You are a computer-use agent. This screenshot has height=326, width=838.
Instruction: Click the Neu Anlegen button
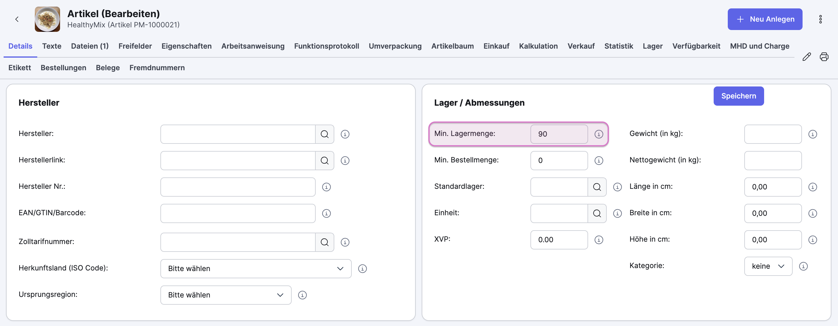(764, 19)
